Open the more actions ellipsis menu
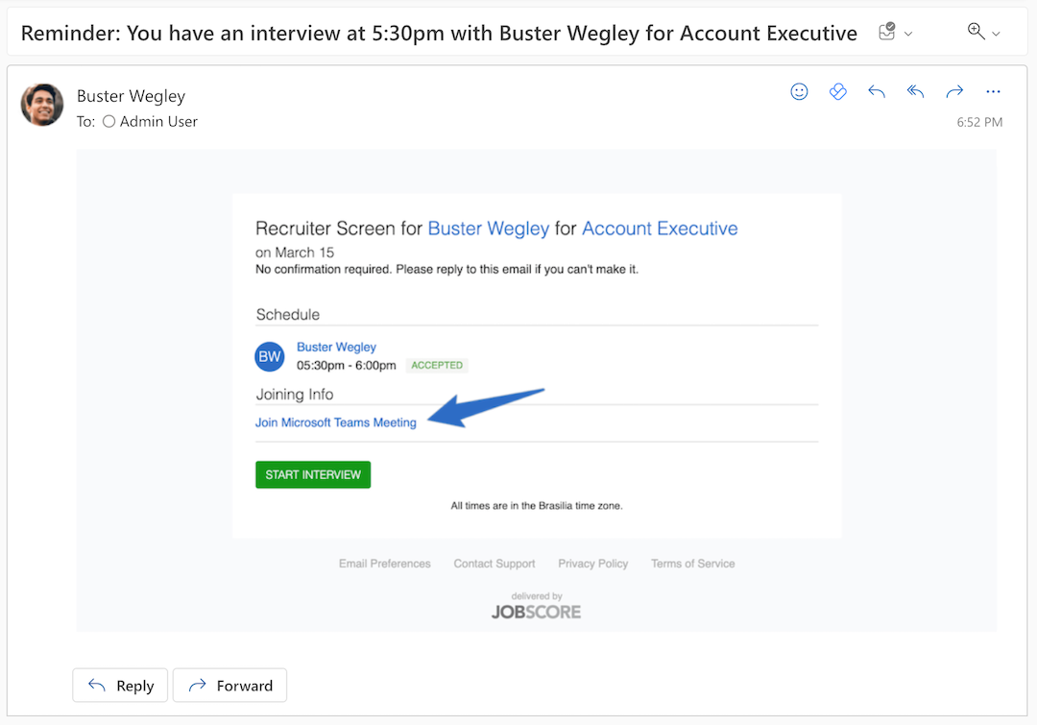The image size is (1037, 725). [x=993, y=91]
